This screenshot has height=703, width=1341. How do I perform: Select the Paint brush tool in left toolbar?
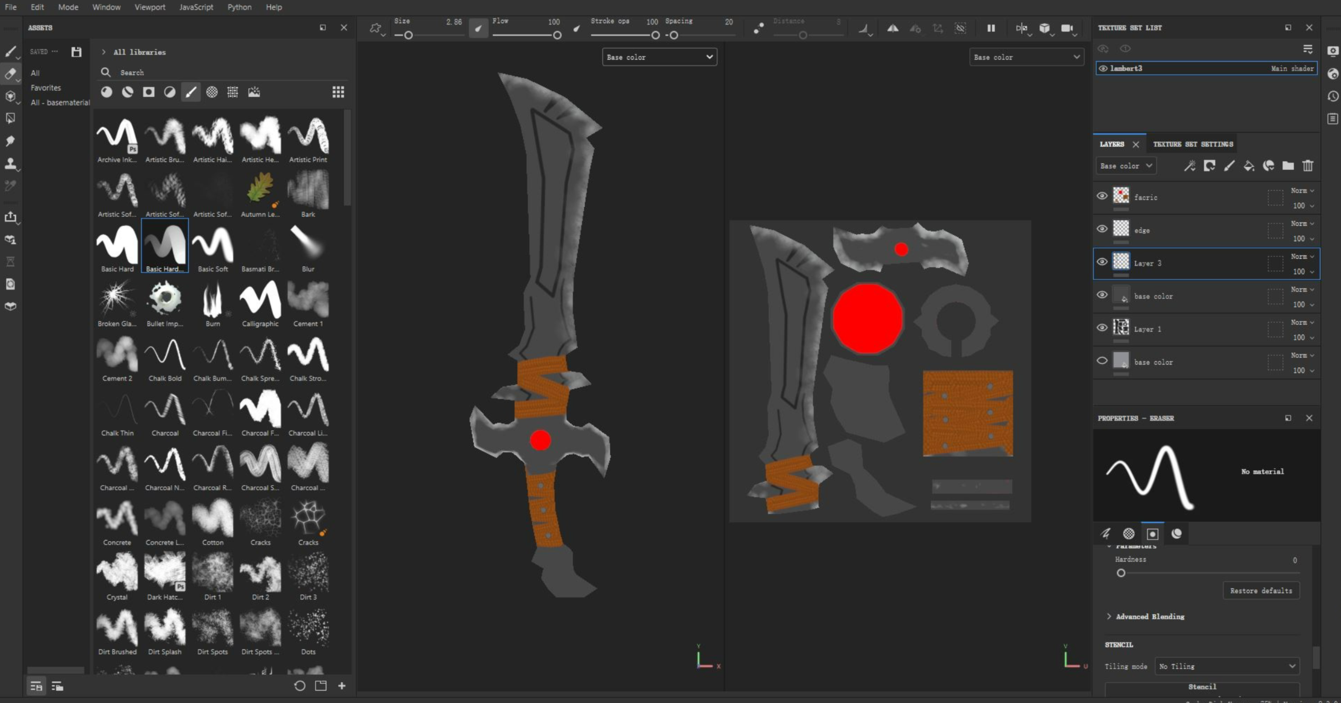[10, 51]
